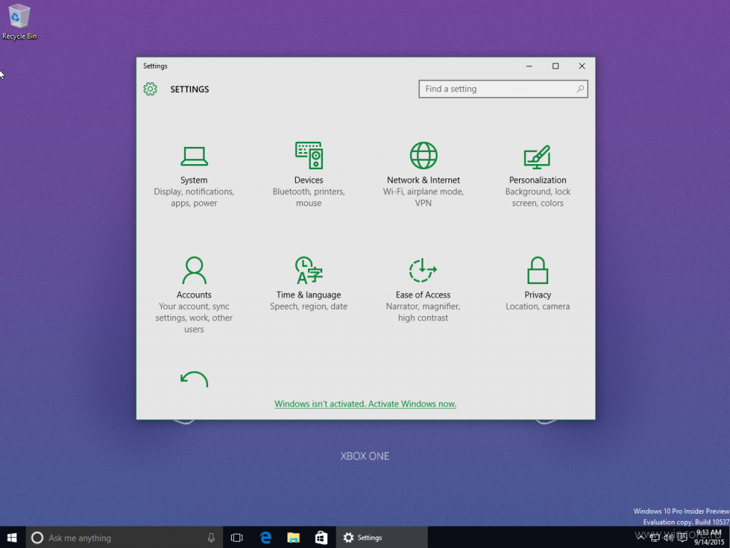The image size is (730, 548).
Task: Open File Explorer from the taskbar
Action: [x=293, y=538]
